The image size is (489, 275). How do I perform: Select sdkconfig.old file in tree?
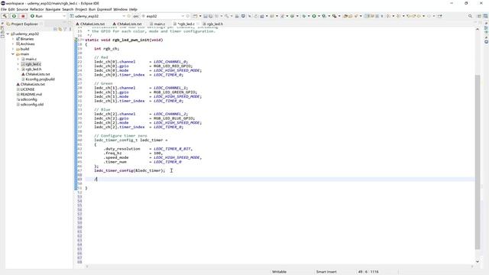pos(30,105)
